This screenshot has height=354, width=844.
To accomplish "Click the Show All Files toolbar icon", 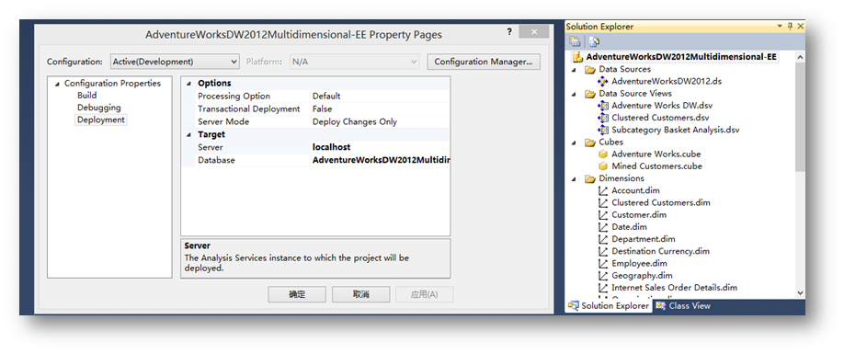I will click(x=594, y=41).
